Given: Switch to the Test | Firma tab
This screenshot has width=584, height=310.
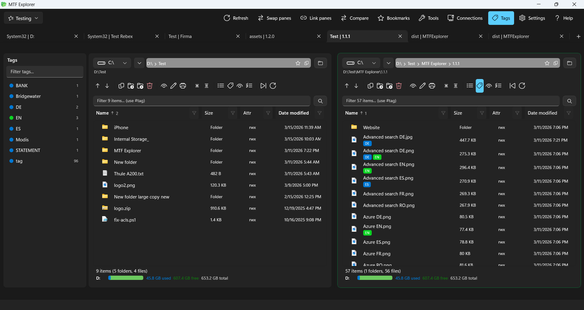Looking at the screenshot, I should click(180, 36).
